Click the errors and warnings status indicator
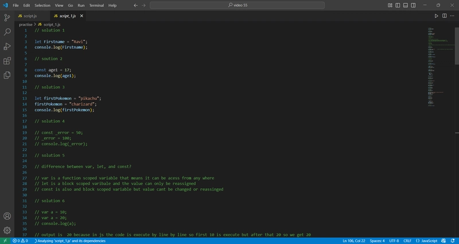The height and width of the screenshot is (244, 459). 20,241
